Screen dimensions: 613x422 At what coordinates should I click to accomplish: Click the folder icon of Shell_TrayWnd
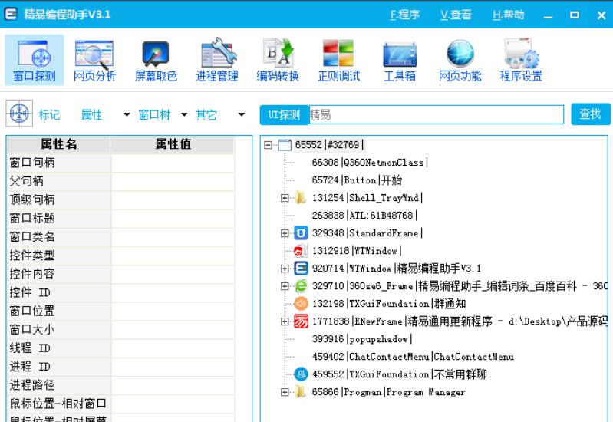(300, 197)
